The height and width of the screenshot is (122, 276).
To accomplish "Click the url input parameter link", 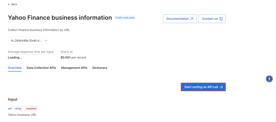I will pos(10,109).
